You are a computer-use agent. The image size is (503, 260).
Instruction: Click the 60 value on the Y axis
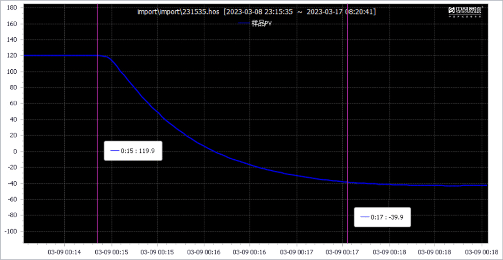pos(13,104)
